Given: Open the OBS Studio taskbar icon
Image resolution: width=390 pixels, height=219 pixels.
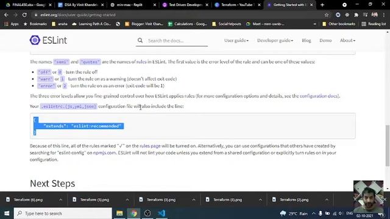Looking at the screenshot, I should pyautogui.click(x=147, y=214).
